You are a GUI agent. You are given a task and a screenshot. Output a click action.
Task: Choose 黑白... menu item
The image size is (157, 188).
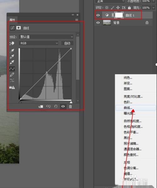pyautogui.click(x=136, y=138)
